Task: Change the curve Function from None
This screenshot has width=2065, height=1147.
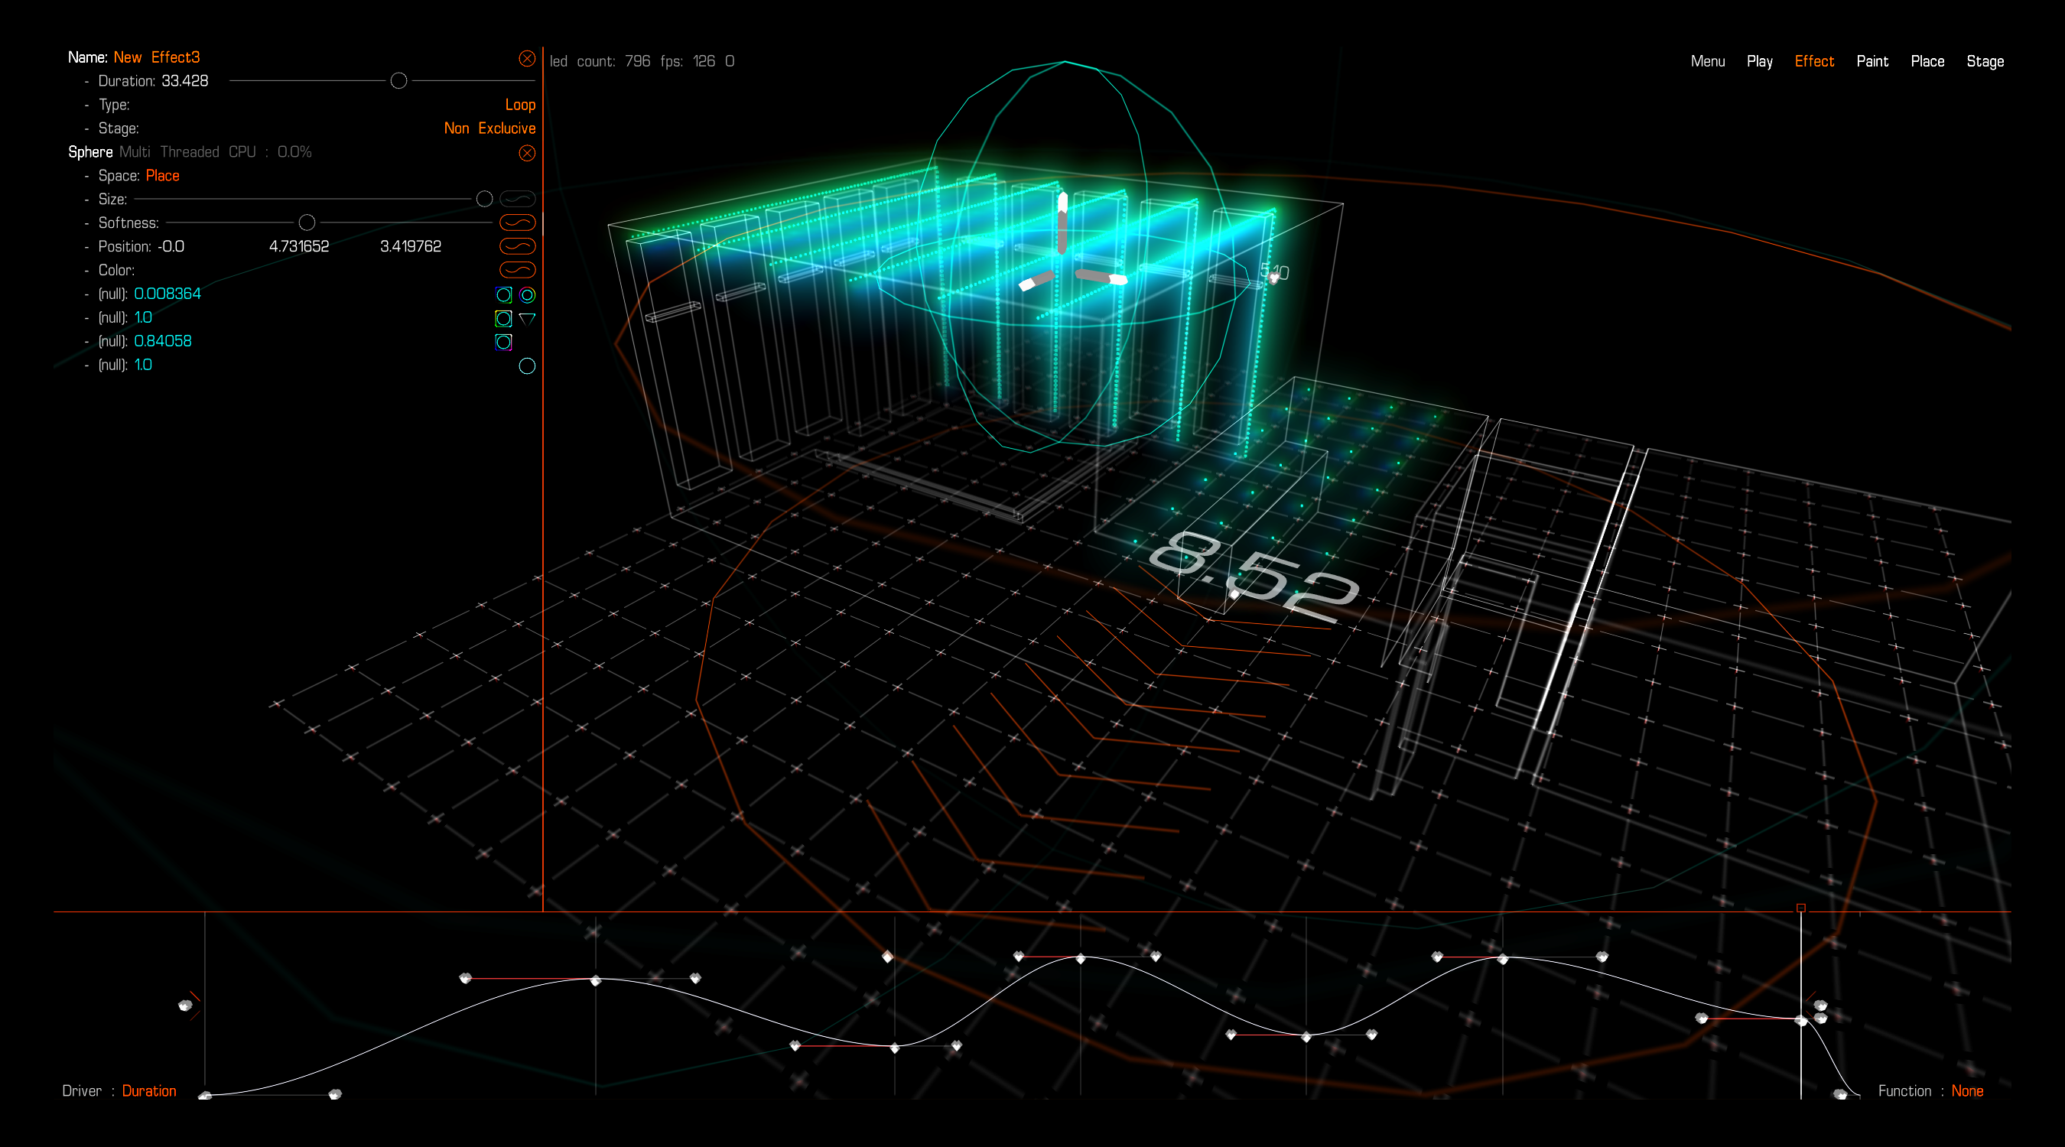Action: point(1967,1091)
